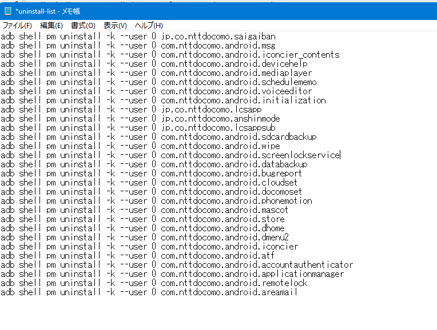Click the com.nttdocomo.android.bugreport line
Viewport: 437px width, 330px height.
coord(152,174)
